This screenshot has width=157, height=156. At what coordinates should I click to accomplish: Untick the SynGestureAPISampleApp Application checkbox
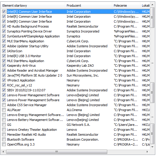coord(4,36)
